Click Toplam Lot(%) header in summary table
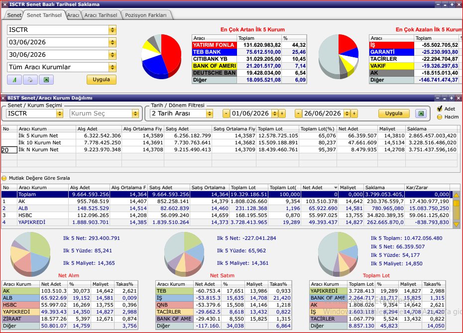463x333 pixels. pos(318,129)
